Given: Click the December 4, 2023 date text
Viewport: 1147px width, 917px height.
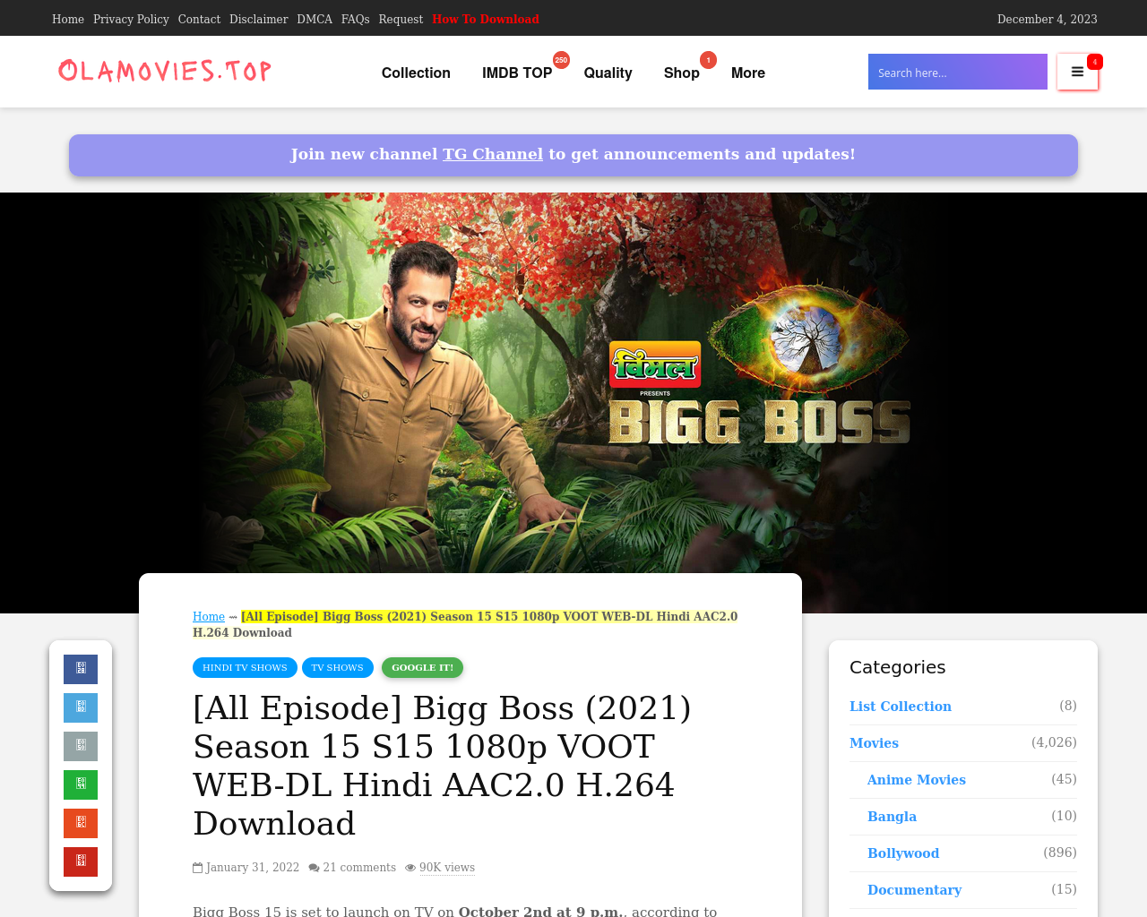Looking at the screenshot, I should point(1048,19).
